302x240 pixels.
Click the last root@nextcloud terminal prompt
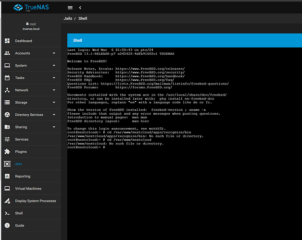[x=86, y=147]
